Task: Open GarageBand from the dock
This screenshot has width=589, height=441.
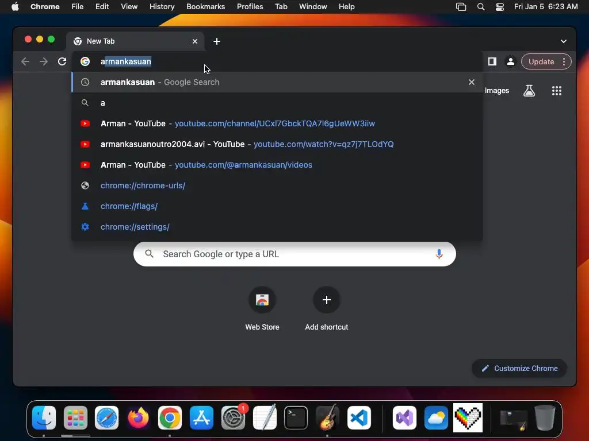Action: pos(327,417)
